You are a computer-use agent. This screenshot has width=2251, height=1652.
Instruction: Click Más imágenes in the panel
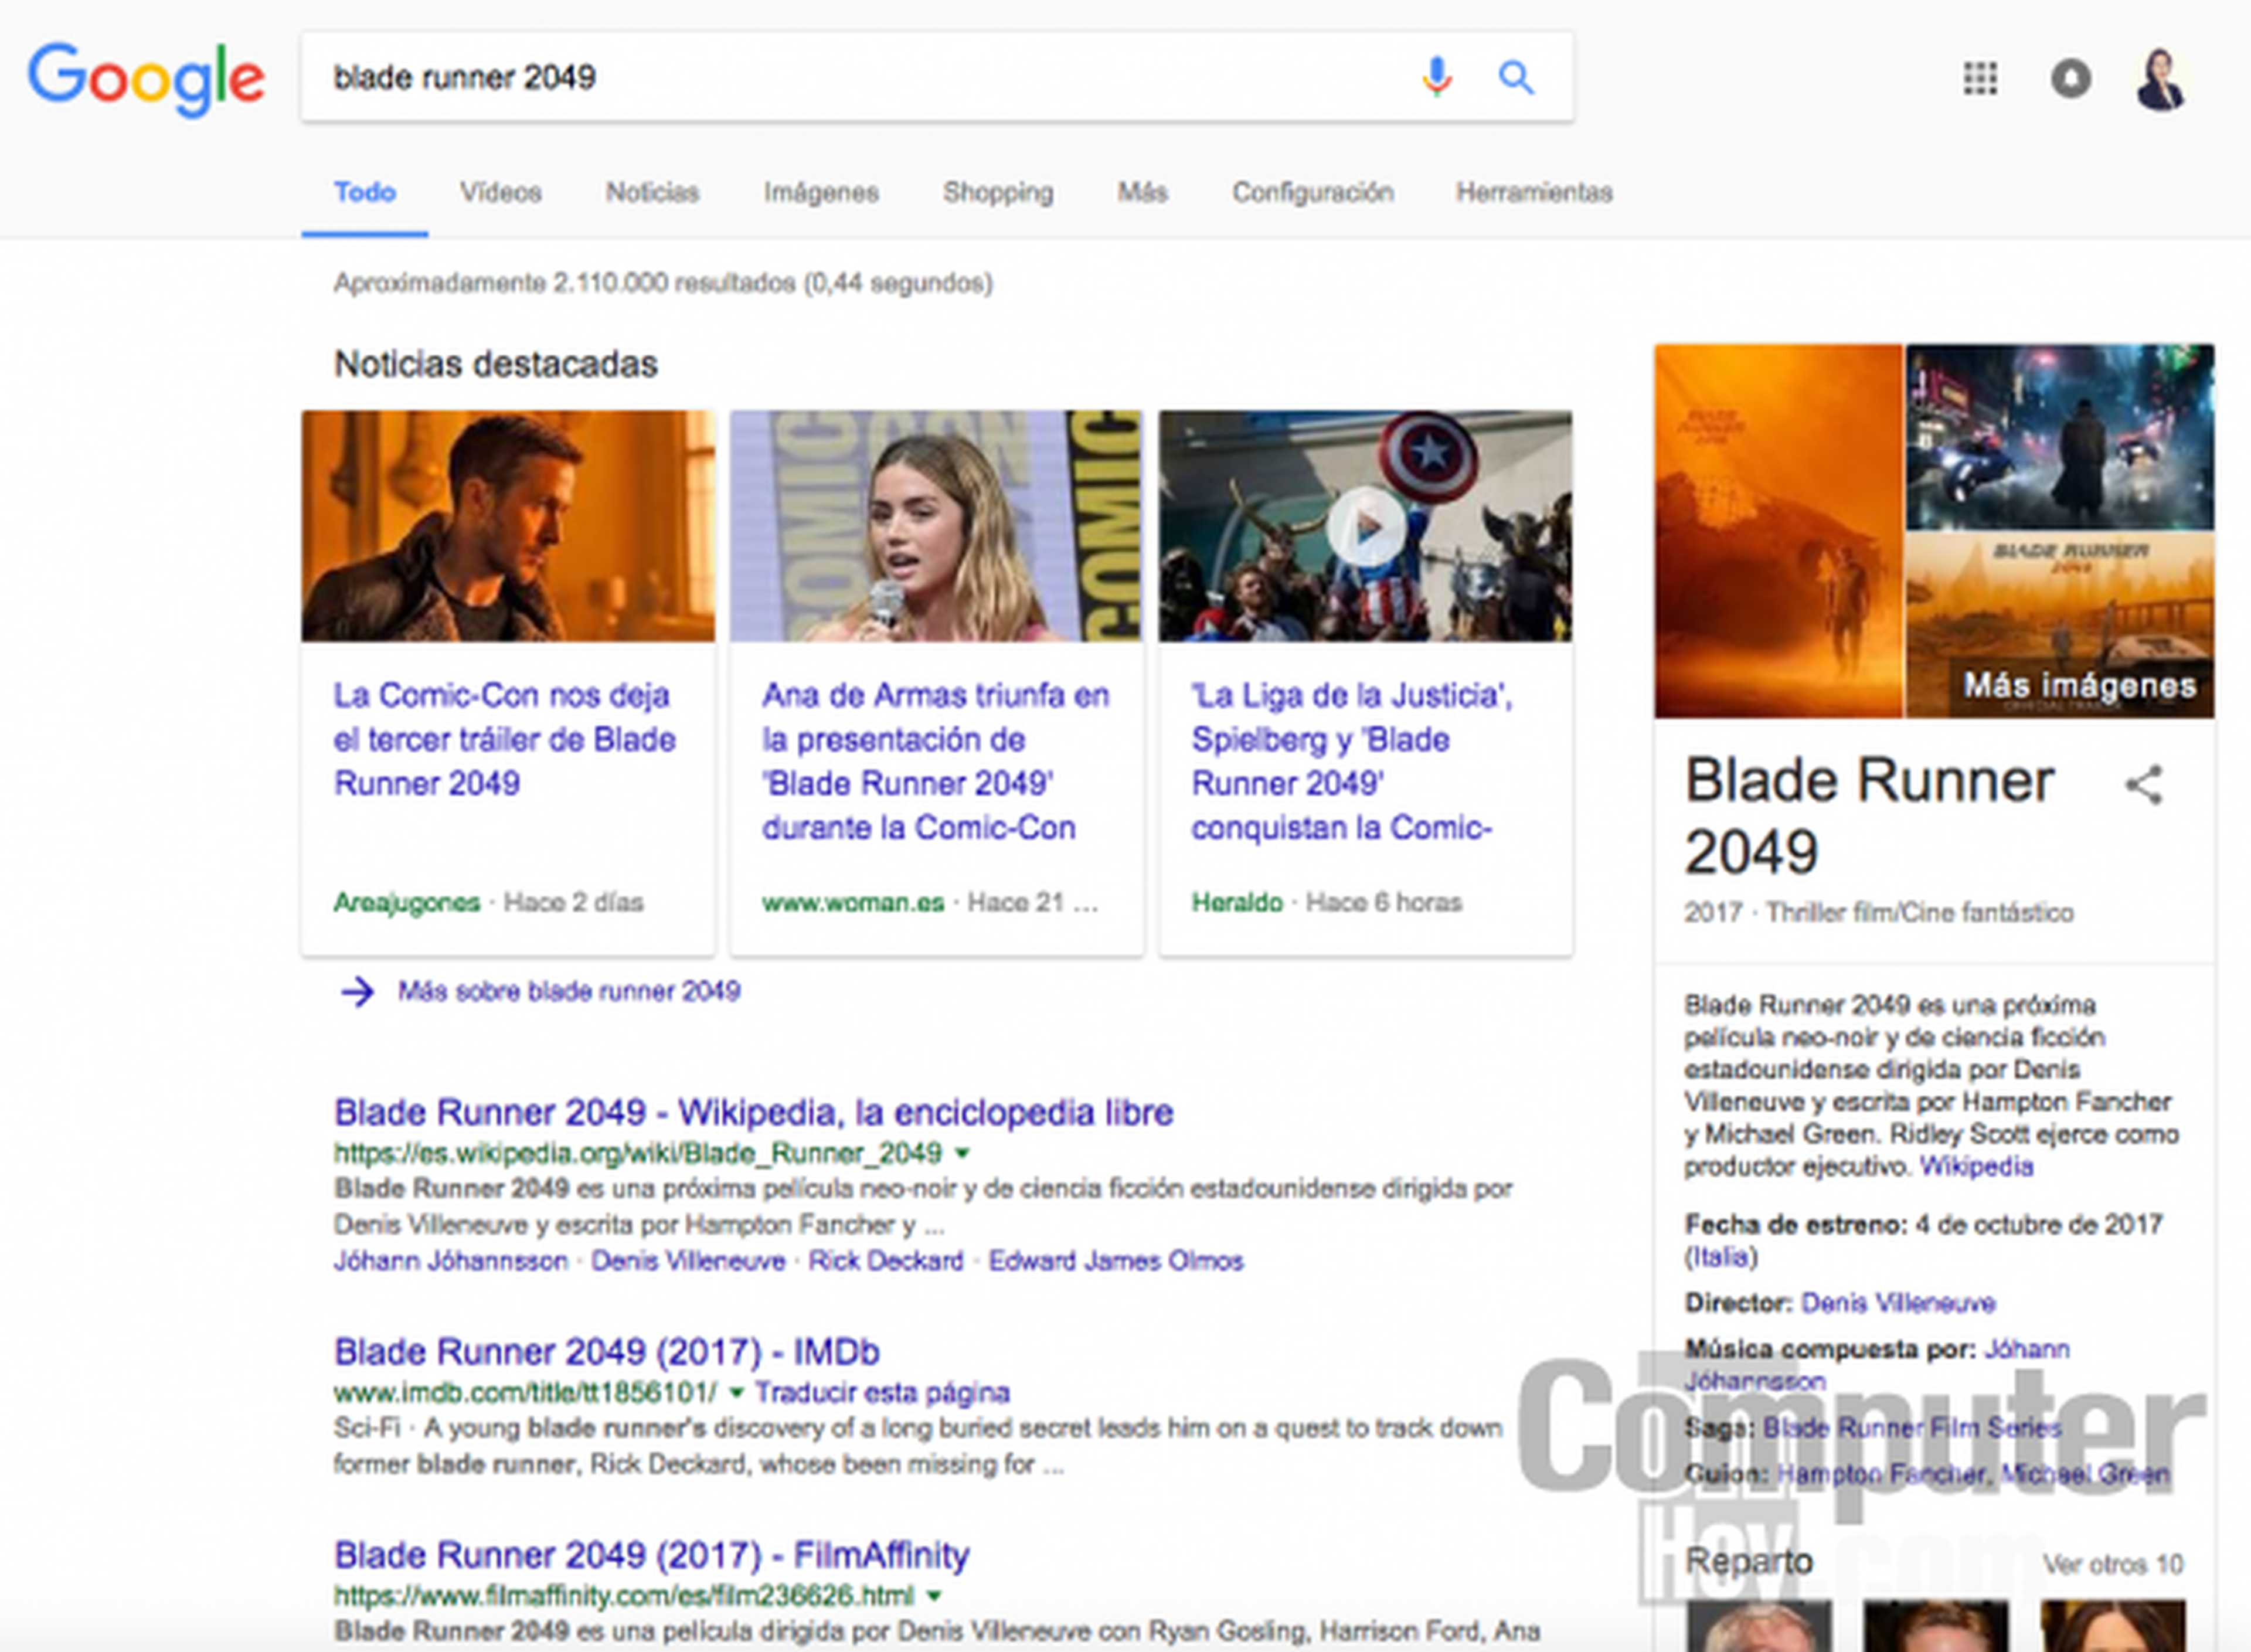(x=2080, y=686)
